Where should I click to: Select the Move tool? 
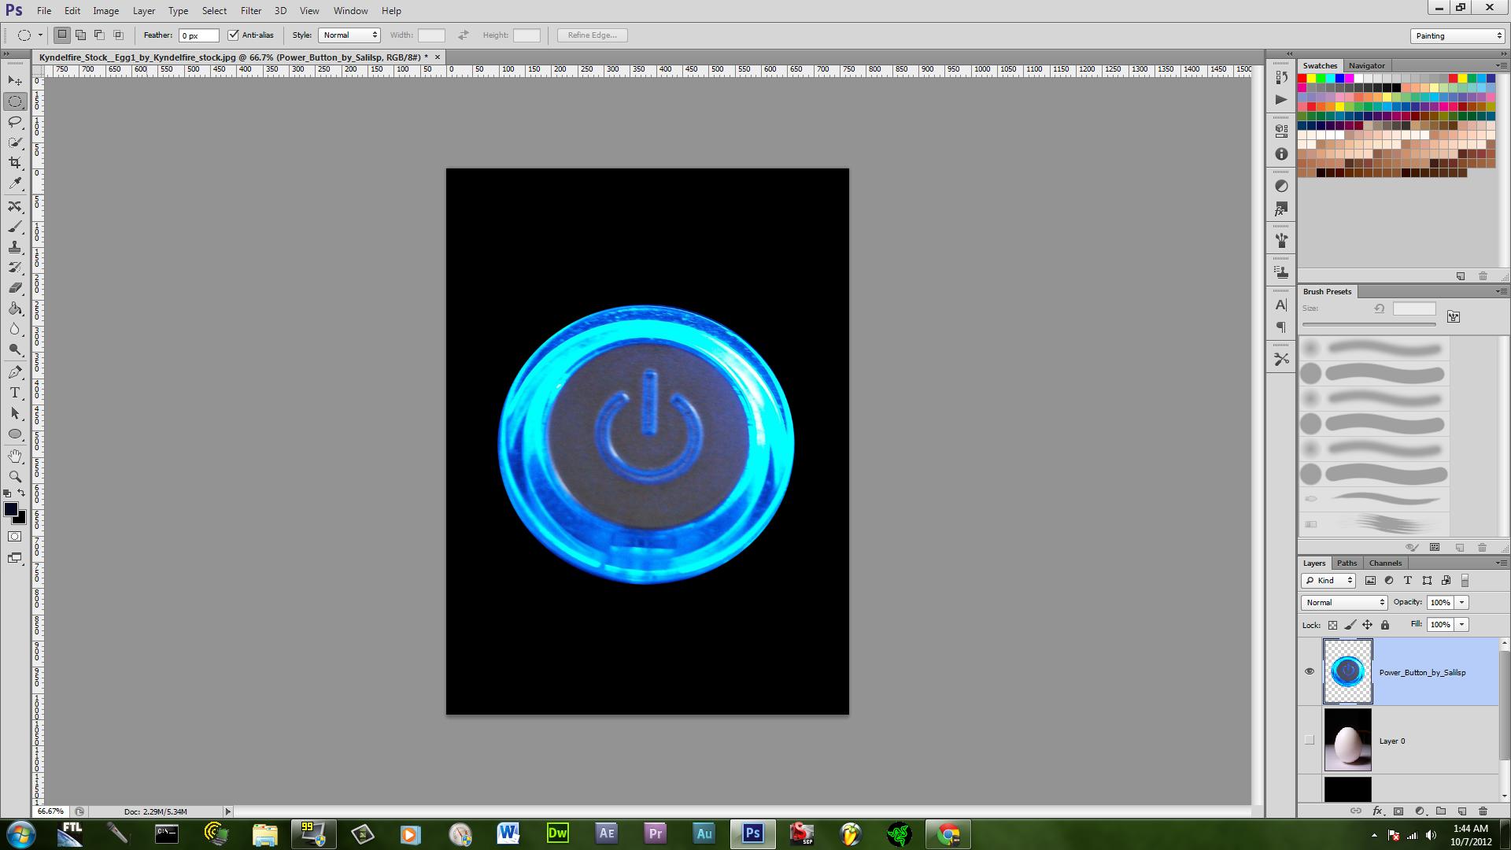point(15,81)
